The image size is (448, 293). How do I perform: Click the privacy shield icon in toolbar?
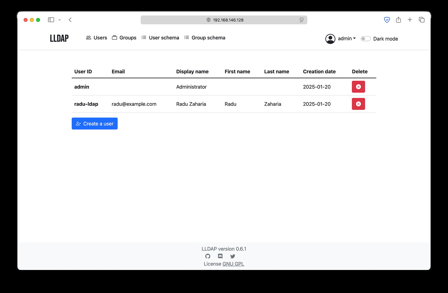tap(387, 20)
